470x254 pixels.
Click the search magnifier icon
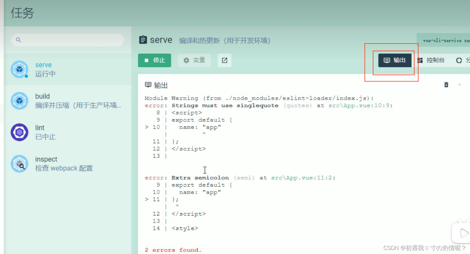tap(18, 40)
